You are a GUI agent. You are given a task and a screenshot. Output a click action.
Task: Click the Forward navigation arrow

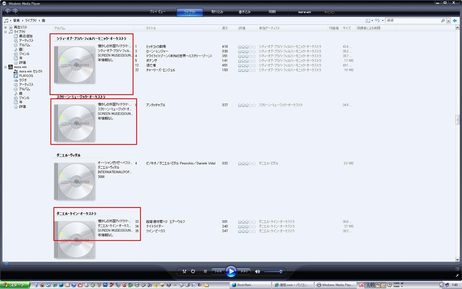pos(15,11)
